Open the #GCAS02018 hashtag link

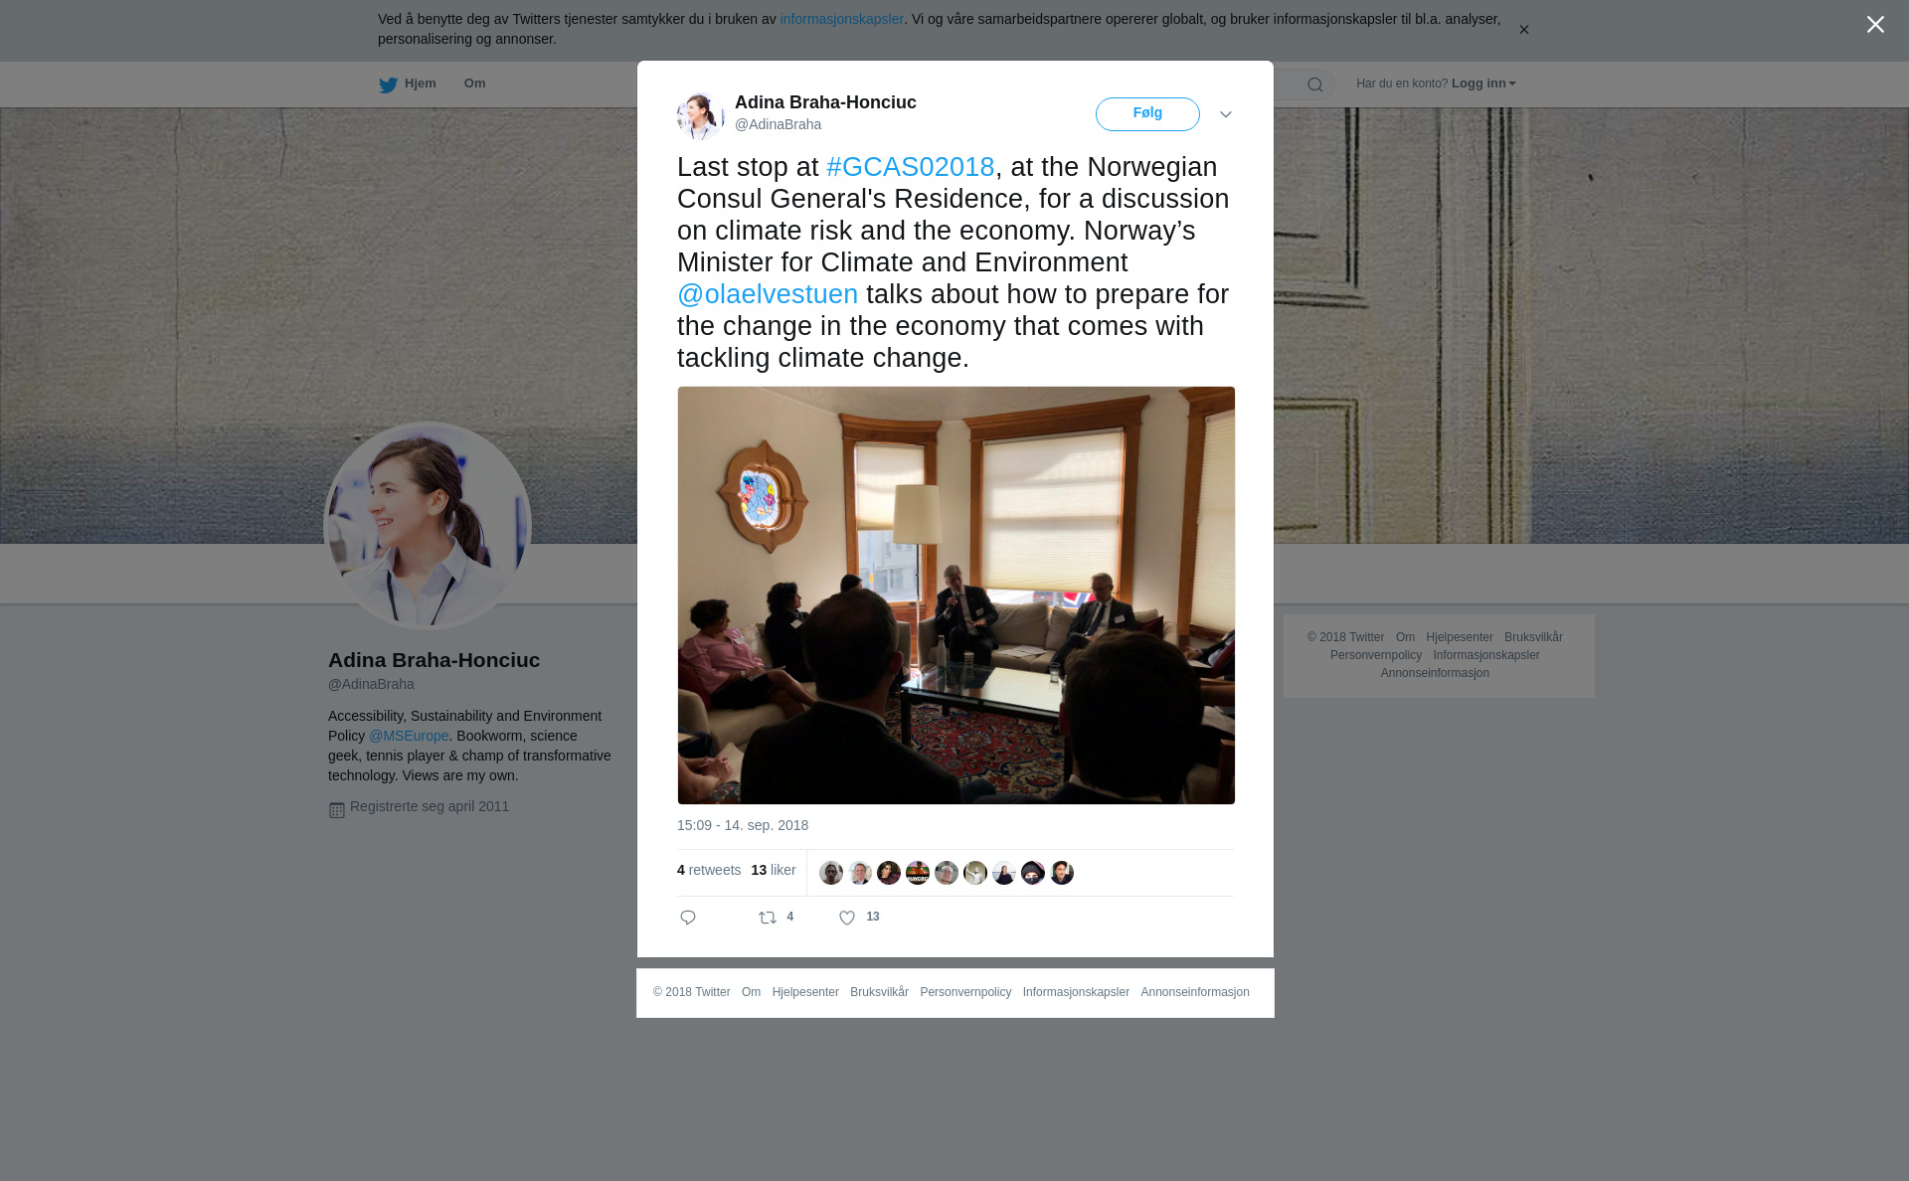click(910, 167)
